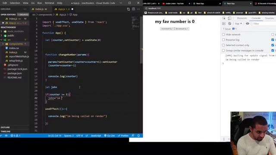Click the increment by 1 button
This screenshot has width=276, height=155.
(x=167, y=29)
